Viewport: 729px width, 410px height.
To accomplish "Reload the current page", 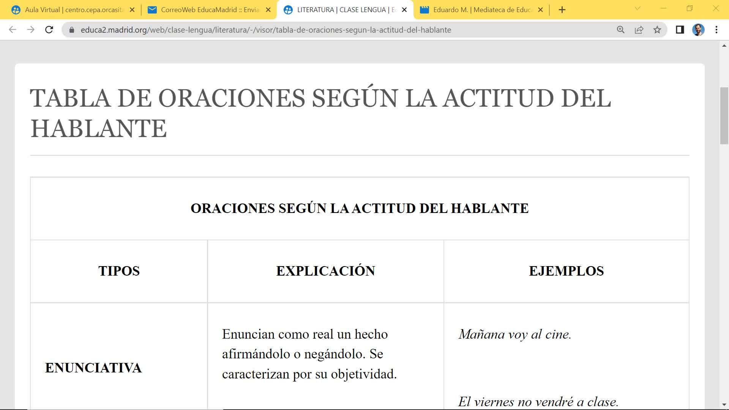I will (x=49, y=30).
